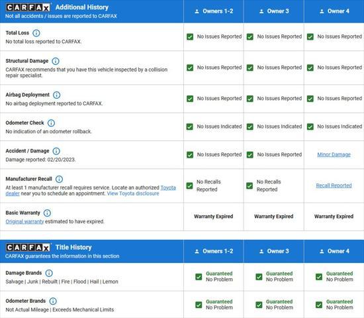Image resolution: width=364 pixels, height=318 pixels.
Task: Click the 'Additional History' section title
Action: (81, 7)
